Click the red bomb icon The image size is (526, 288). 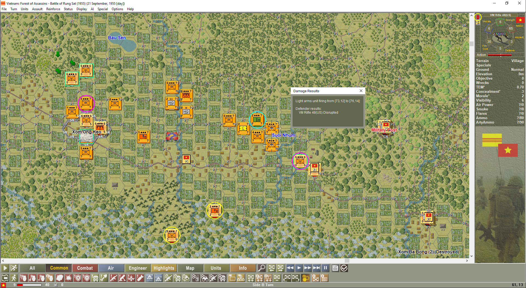pos(140,278)
